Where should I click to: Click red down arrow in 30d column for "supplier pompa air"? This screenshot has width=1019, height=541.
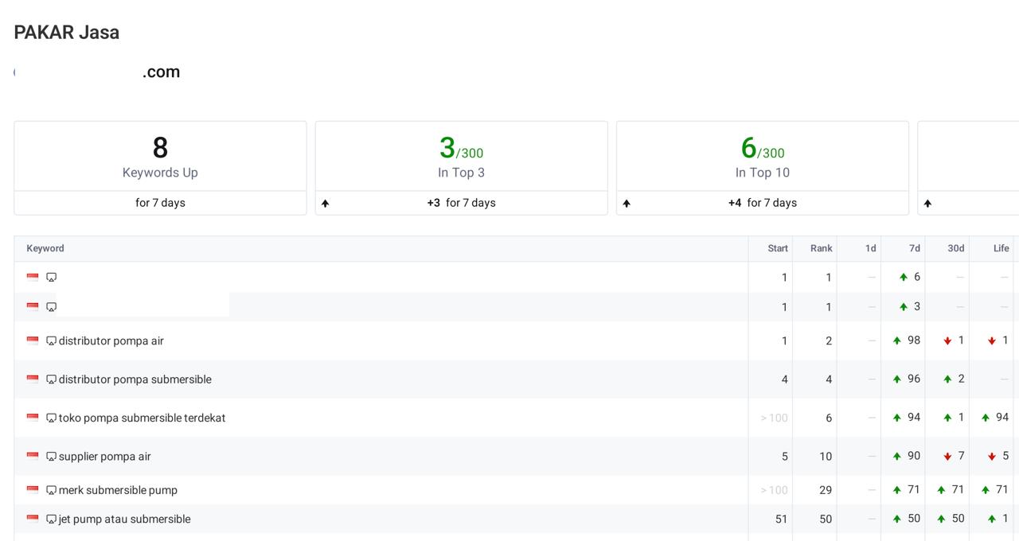(x=947, y=457)
